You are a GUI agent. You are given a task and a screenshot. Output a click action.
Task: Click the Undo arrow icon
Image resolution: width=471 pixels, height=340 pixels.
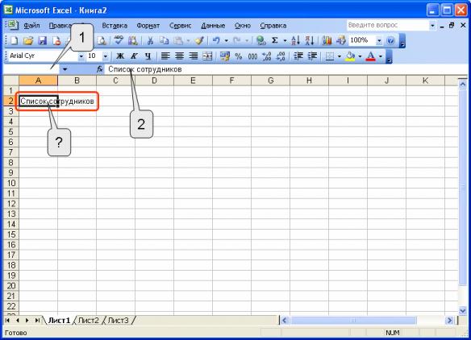pos(216,40)
